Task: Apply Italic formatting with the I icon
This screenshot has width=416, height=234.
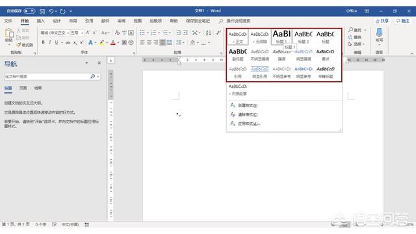Action: click(49, 42)
